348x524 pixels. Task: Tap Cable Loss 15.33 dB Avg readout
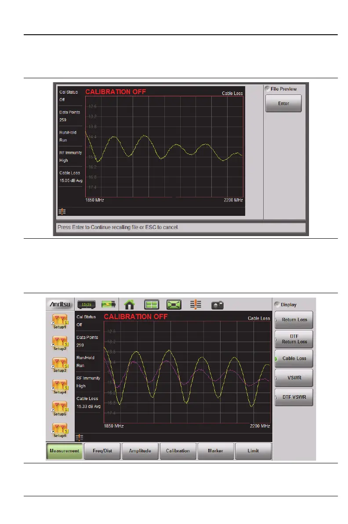tap(88, 402)
